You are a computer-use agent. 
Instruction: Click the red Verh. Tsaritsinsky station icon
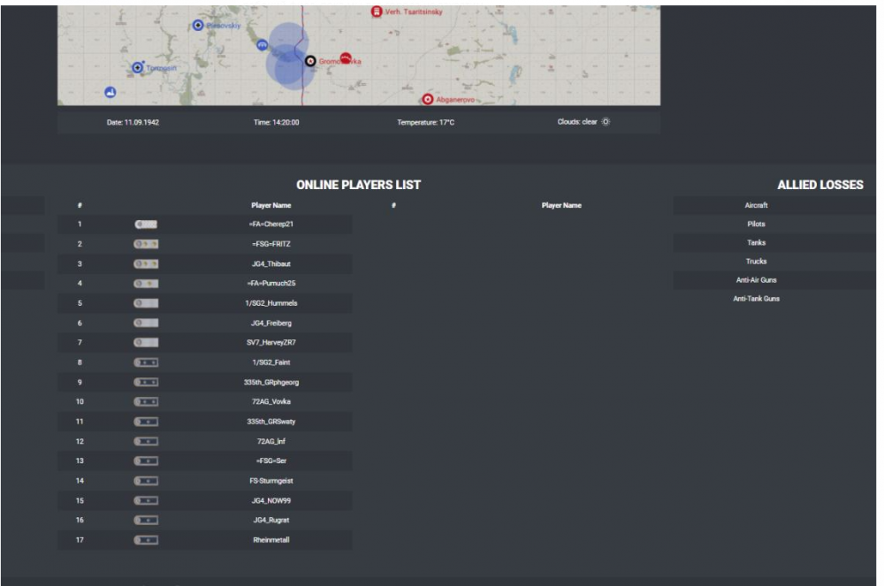[377, 11]
